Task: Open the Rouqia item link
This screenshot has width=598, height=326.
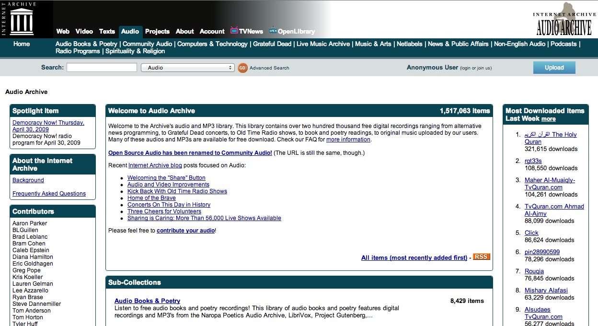Action: 534,271
